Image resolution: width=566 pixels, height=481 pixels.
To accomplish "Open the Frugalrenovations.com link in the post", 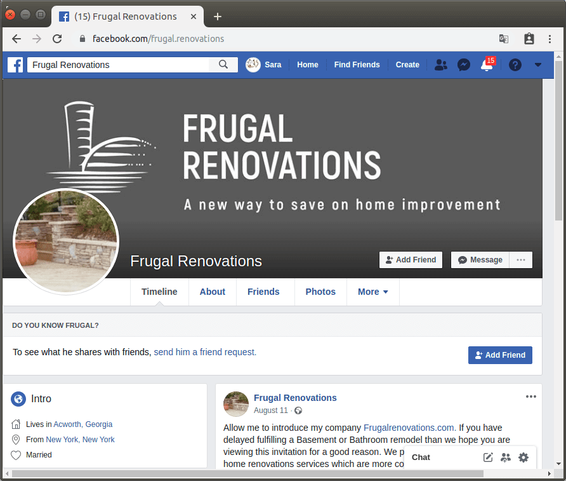I will (410, 428).
